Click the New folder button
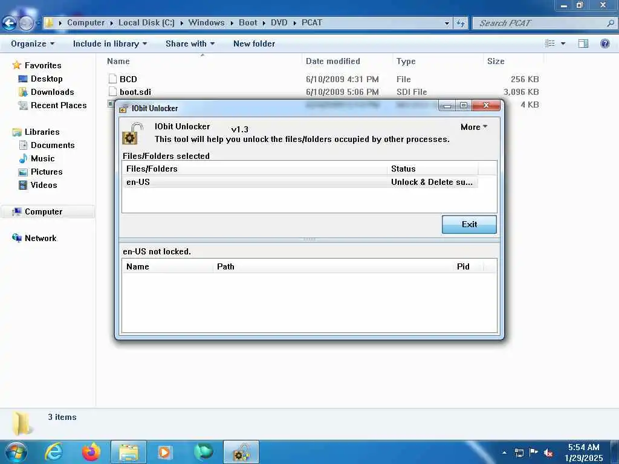The width and height of the screenshot is (619, 464). (254, 43)
